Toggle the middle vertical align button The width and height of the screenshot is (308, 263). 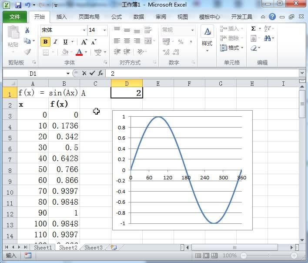[127, 30]
